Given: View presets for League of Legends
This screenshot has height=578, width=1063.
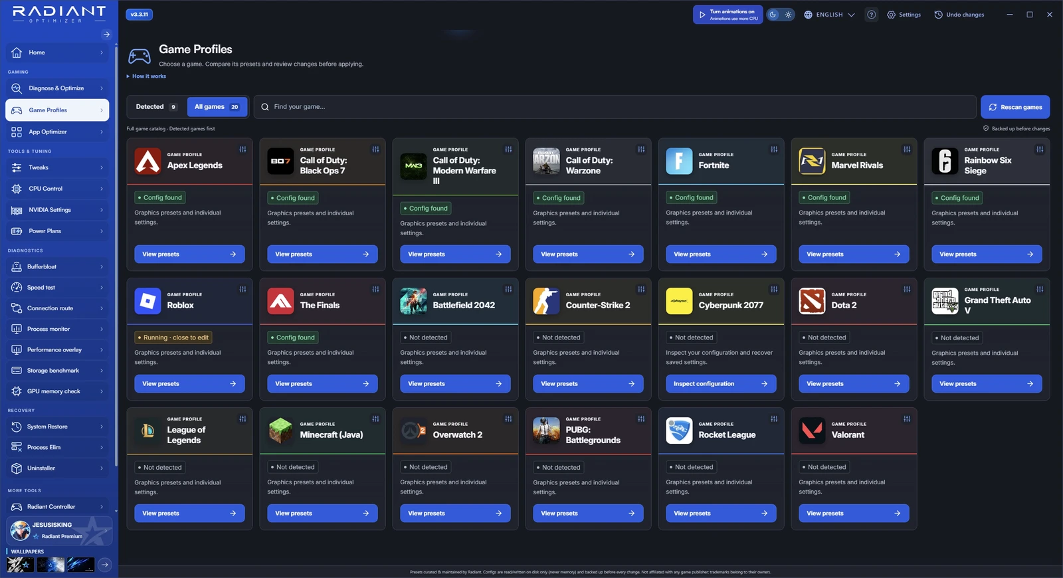Looking at the screenshot, I should 189,514.
